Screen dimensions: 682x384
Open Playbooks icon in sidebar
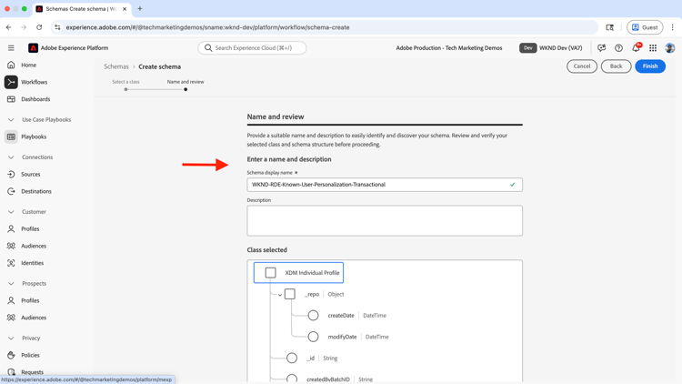pyautogui.click(x=11, y=136)
